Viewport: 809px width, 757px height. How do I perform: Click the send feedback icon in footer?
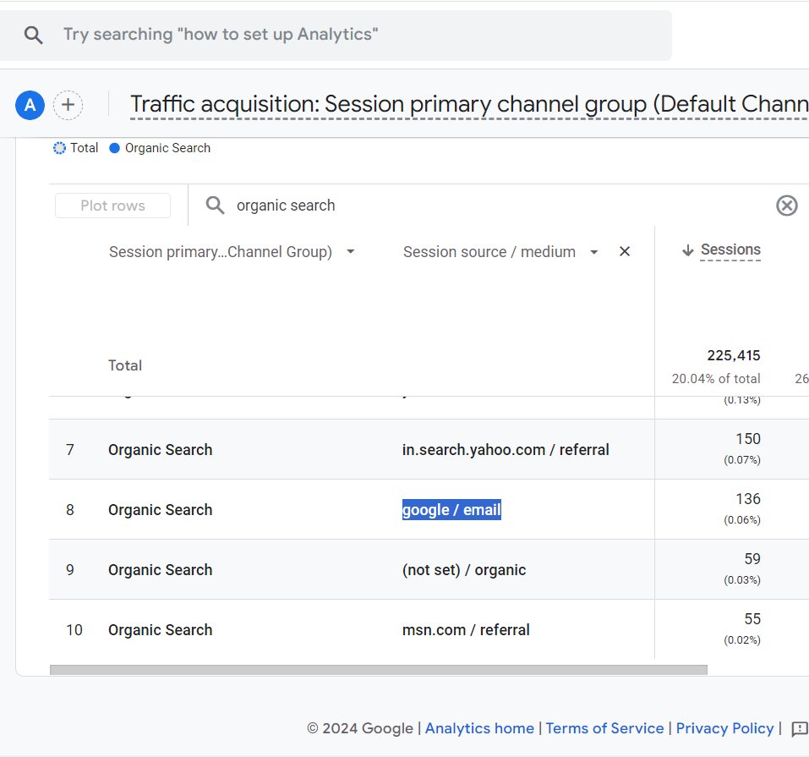pyautogui.click(x=799, y=728)
